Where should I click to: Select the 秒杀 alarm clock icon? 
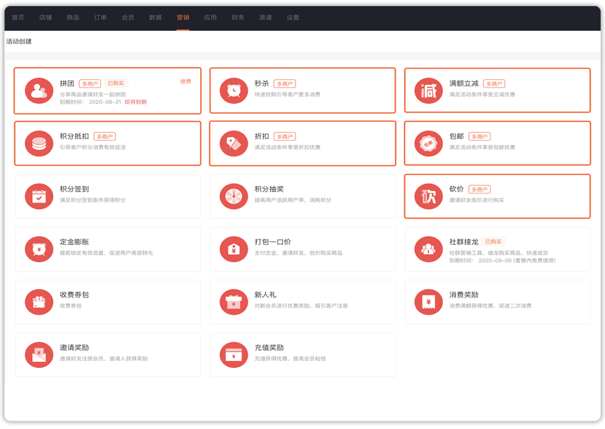click(x=234, y=91)
